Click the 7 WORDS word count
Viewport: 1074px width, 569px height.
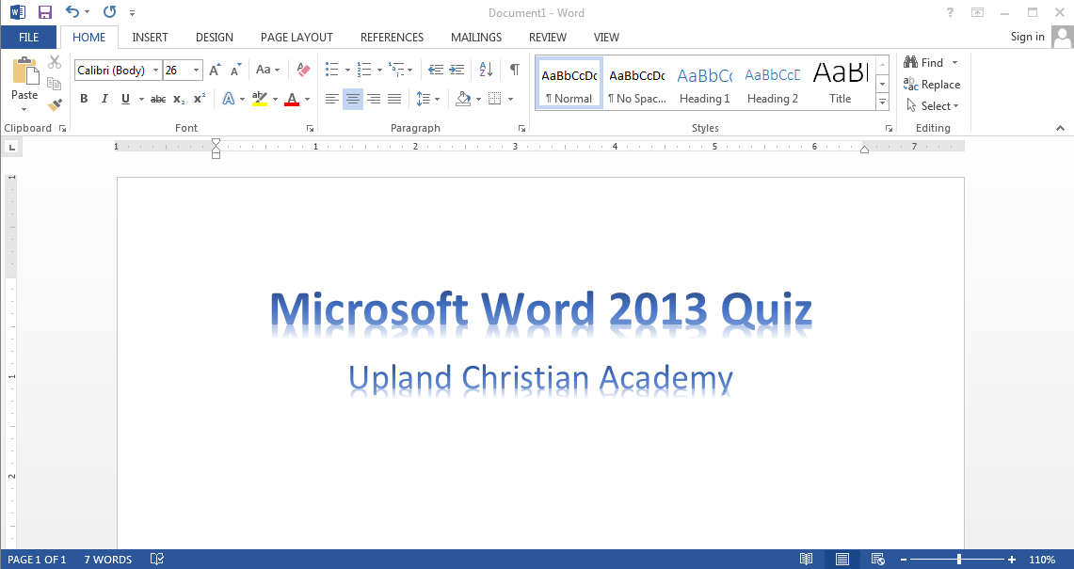(x=108, y=560)
